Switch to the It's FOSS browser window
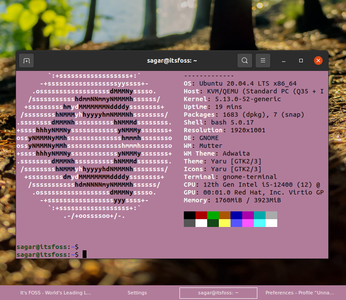The width and height of the screenshot is (346, 300). (56, 293)
